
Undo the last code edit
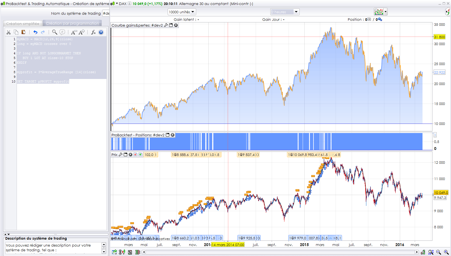[35, 32]
